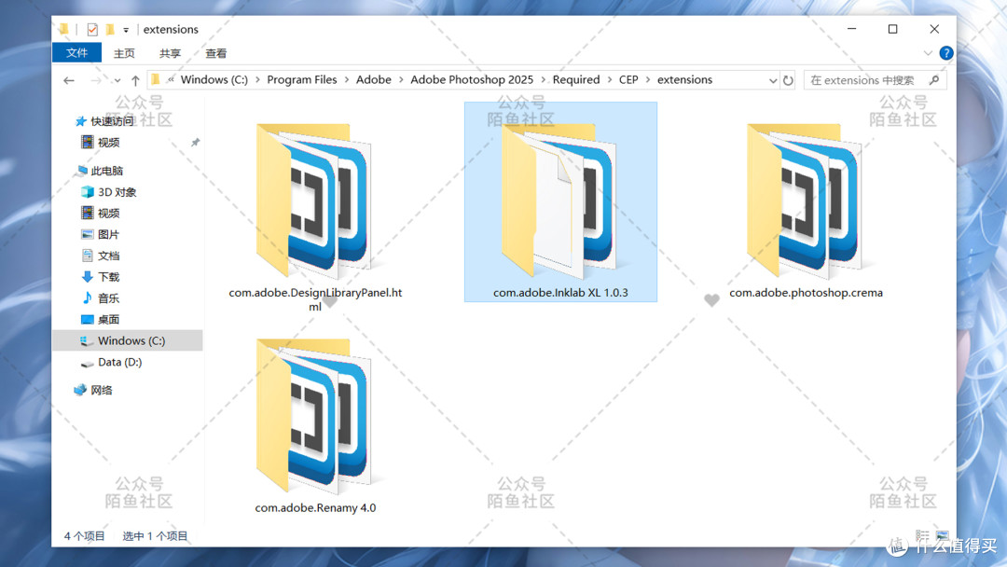Open the com.adobe.DesignLibraryPanel.html folder icon
This screenshot has height=567, width=1007.
pyautogui.click(x=313, y=201)
